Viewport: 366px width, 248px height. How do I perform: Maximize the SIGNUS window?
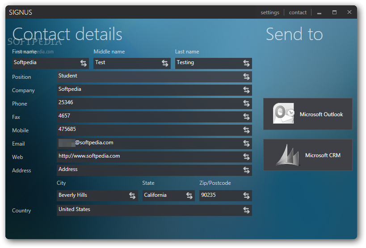(334, 12)
